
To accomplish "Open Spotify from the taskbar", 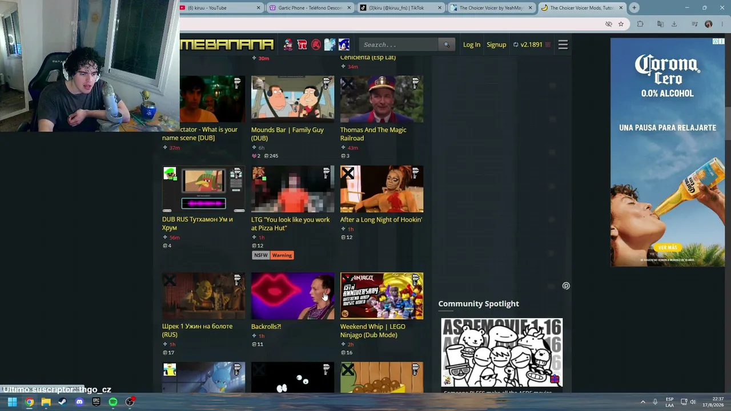I will (x=113, y=402).
